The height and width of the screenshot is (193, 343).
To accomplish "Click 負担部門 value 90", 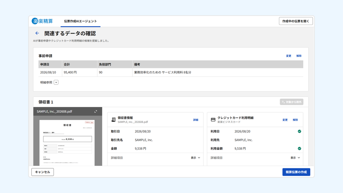I will (100, 72).
